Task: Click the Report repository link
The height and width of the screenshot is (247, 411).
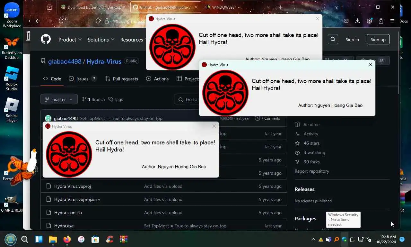Action: (x=312, y=171)
